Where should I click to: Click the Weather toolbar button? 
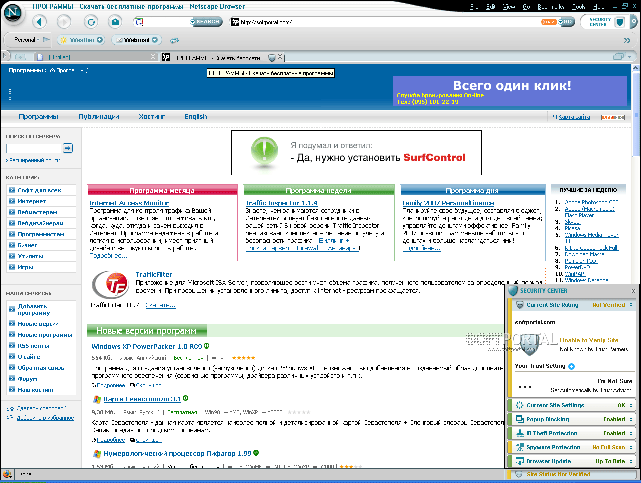(81, 40)
